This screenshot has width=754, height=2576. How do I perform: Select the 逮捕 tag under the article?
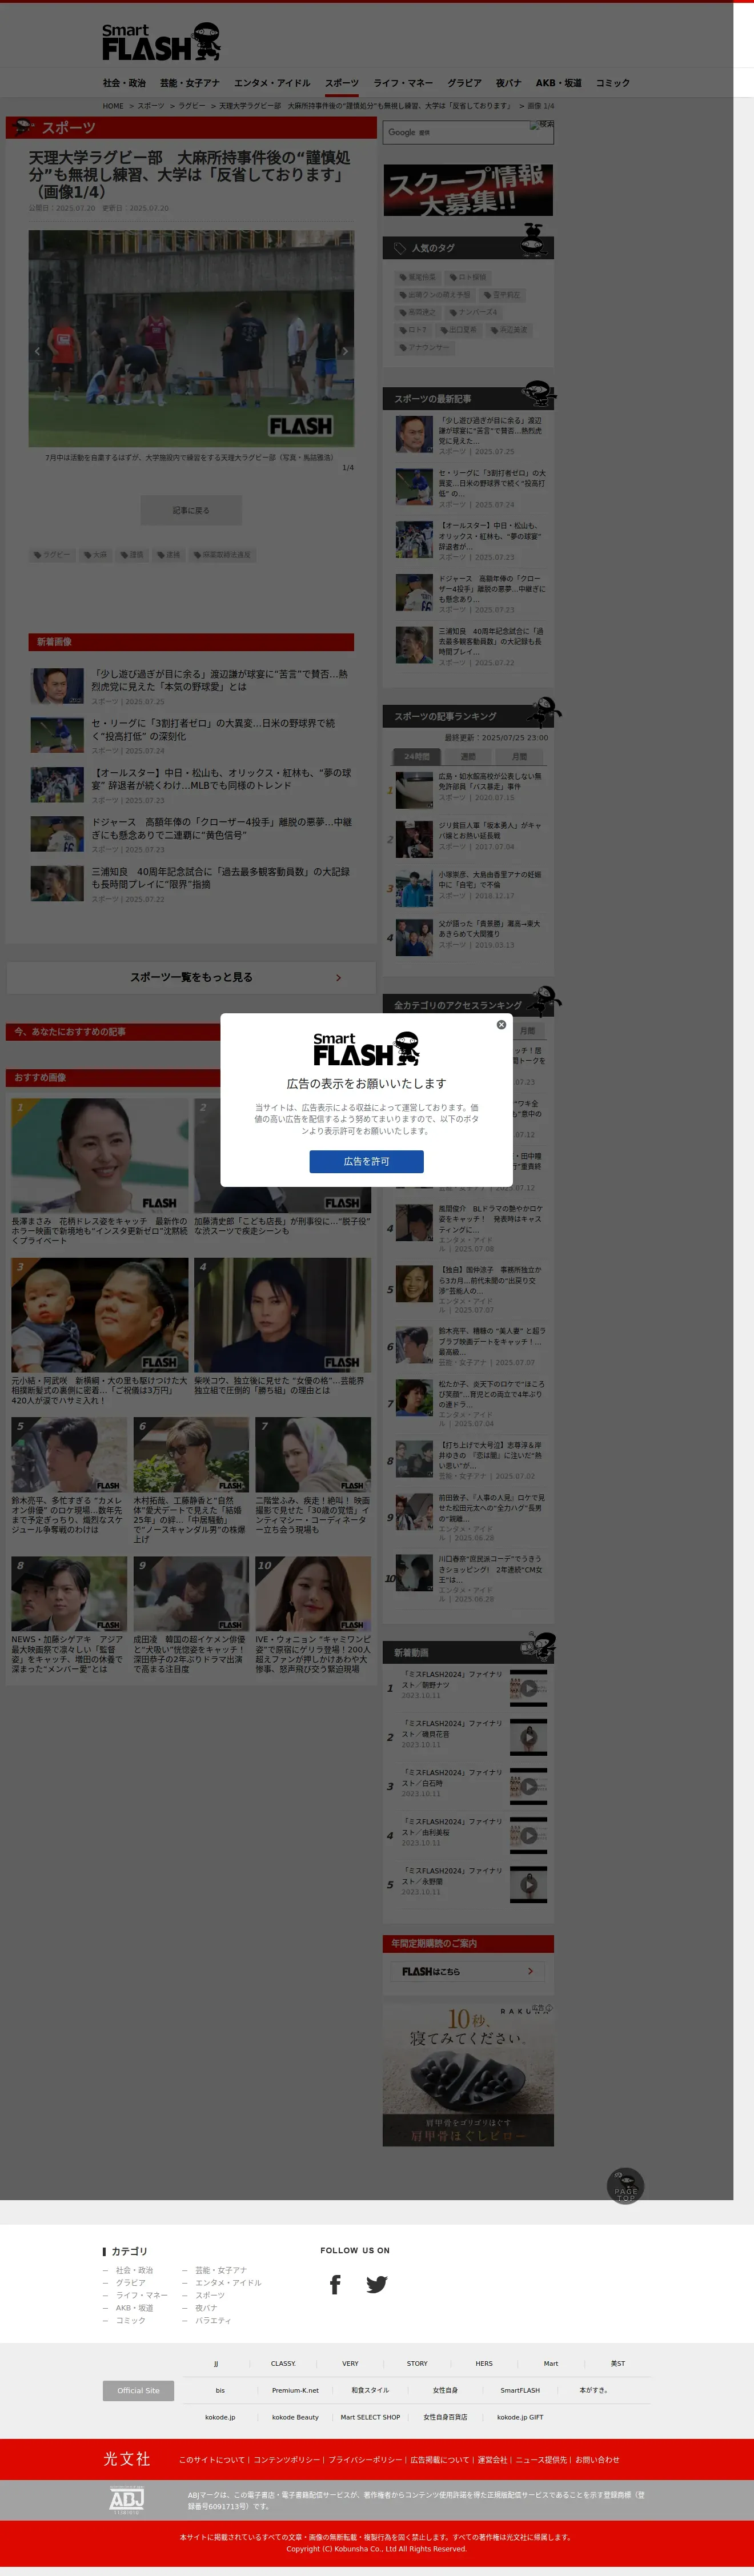tap(169, 555)
